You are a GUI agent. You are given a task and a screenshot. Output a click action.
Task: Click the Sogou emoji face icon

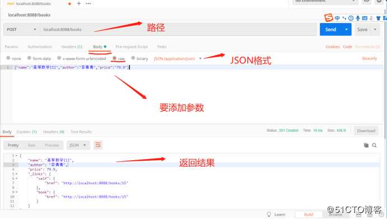point(351,18)
